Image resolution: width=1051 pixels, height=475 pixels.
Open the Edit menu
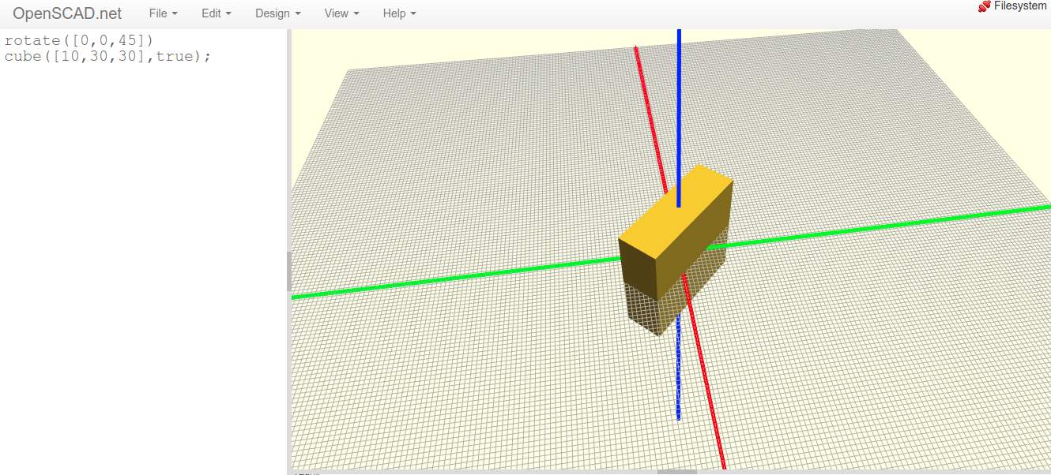point(217,13)
